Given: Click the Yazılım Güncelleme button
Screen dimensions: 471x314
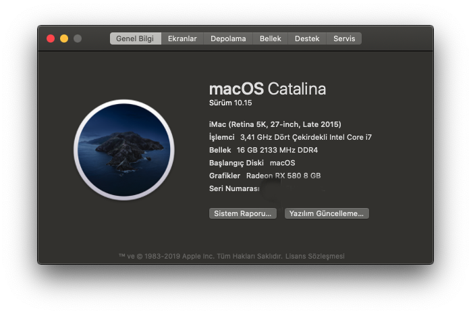Looking at the screenshot, I should point(327,213).
